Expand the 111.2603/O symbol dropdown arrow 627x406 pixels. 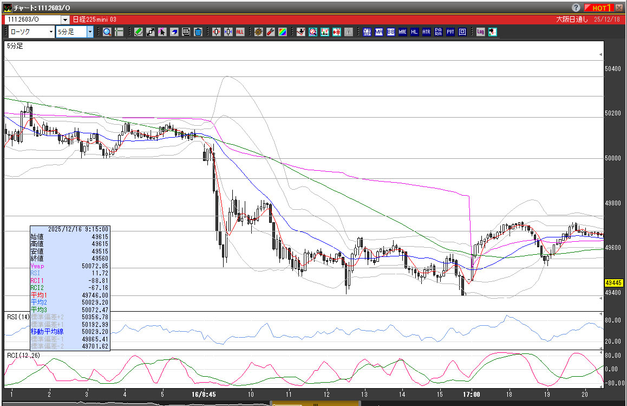coord(65,19)
